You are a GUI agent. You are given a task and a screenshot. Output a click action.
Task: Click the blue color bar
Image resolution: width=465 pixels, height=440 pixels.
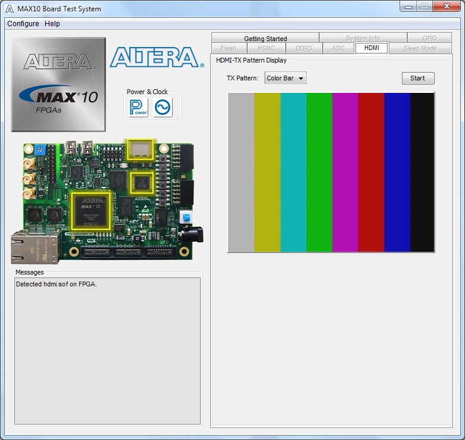pyautogui.click(x=397, y=172)
